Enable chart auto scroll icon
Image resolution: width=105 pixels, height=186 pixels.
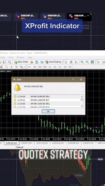tap(99, 62)
